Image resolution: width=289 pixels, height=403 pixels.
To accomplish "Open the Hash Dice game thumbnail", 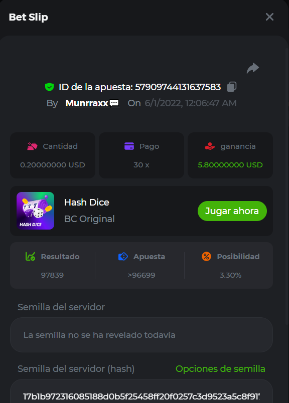I will [x=35, y=211].
